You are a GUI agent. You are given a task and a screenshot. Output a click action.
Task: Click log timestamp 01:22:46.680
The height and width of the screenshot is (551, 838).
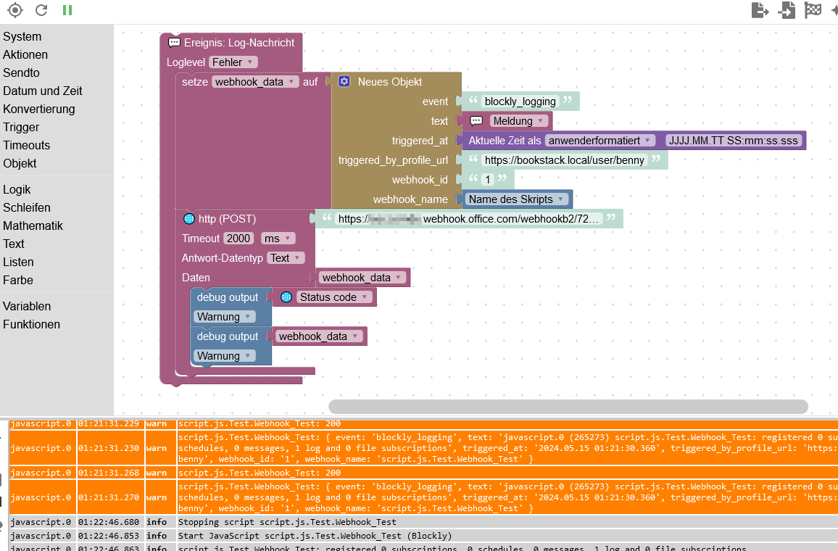109,522
